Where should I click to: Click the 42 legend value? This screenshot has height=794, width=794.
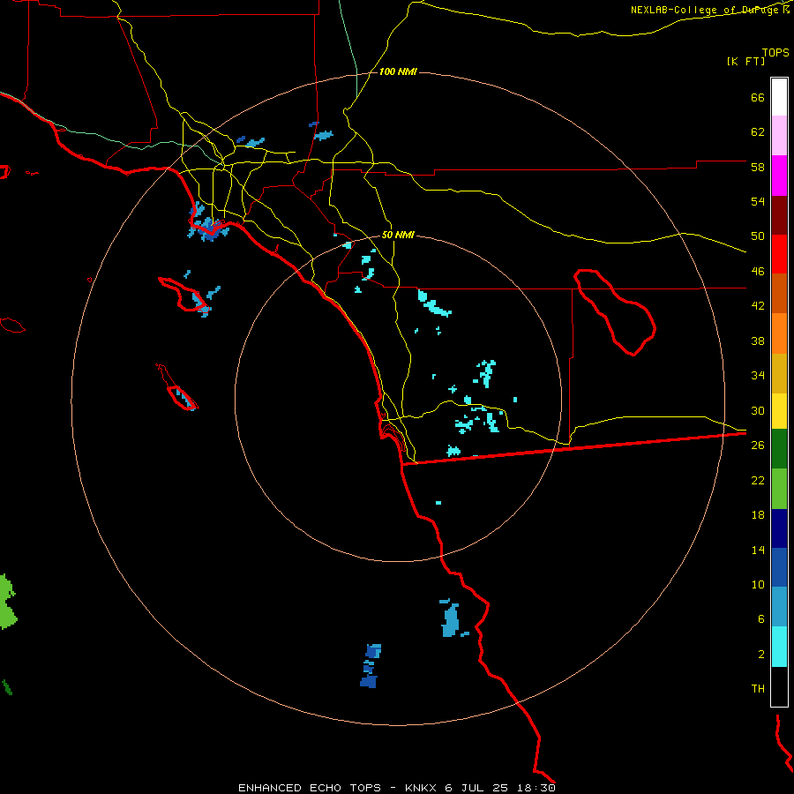tap(758, 306)
